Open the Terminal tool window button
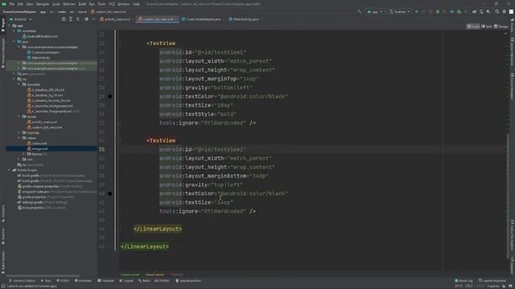Image resolution: width=515 pixels, height=289 pixels. coord(105,281)
